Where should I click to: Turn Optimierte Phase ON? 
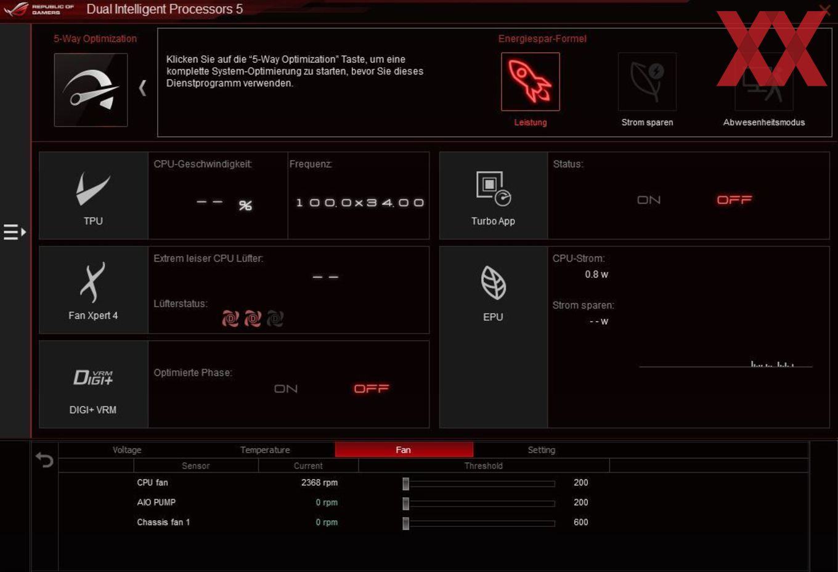click(286, 389)
